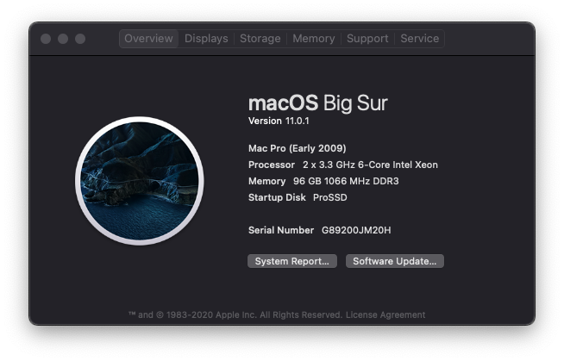This screenshot has width=564, height=361.
Task: Click the 2 x 3.3 GHz 6-Core Intel Xeon value
Action: 370,165
